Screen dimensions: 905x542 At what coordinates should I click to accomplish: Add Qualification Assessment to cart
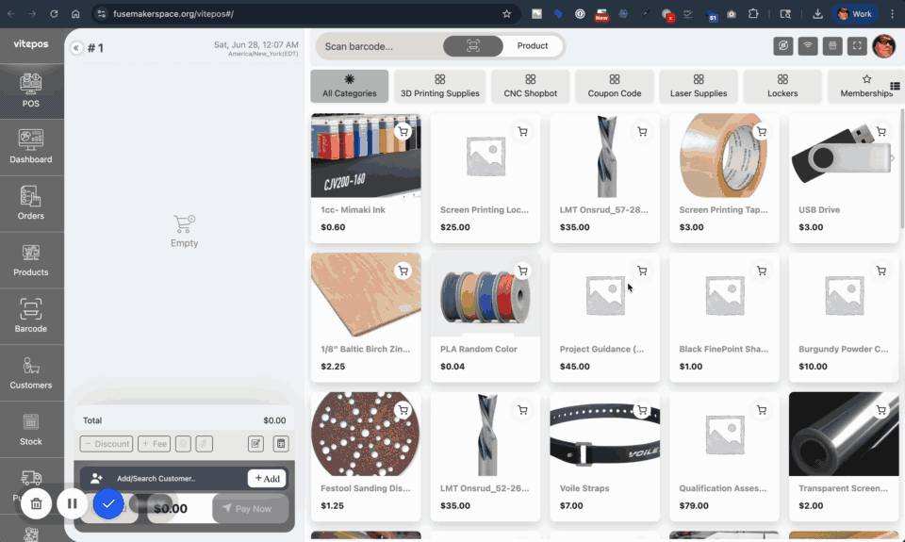coord(762,410)
